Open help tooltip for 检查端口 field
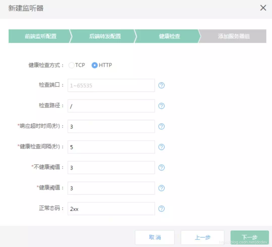272x247 pixels. [161, 85]
